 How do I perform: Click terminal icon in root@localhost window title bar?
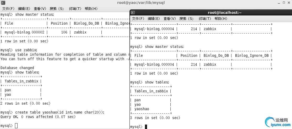point(133,13)
